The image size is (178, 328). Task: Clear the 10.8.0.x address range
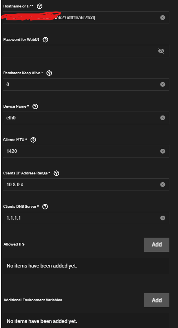tap(163, 185)
